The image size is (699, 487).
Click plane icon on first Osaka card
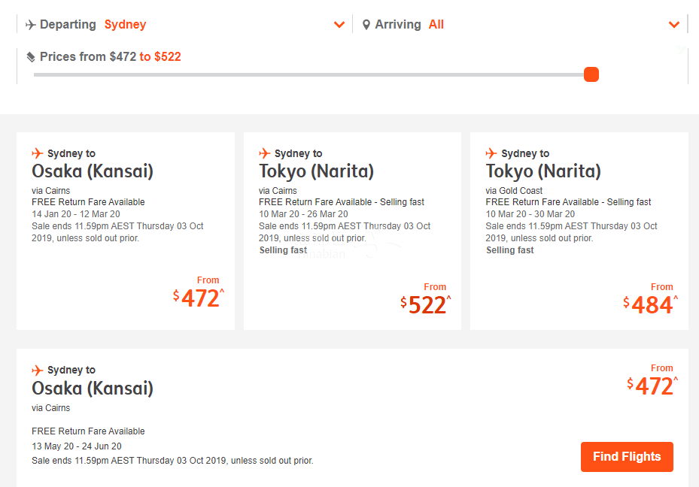coord(38,153)
